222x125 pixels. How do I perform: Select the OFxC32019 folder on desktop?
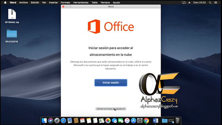pyautogui.click(x=11, y=36)
